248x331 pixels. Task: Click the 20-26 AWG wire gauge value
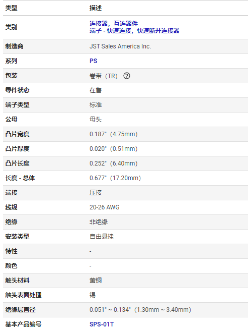click(105, 207)
